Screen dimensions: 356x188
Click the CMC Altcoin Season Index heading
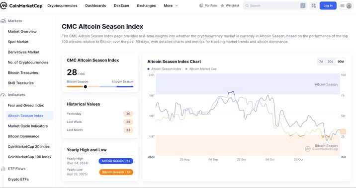click(102, 26)
